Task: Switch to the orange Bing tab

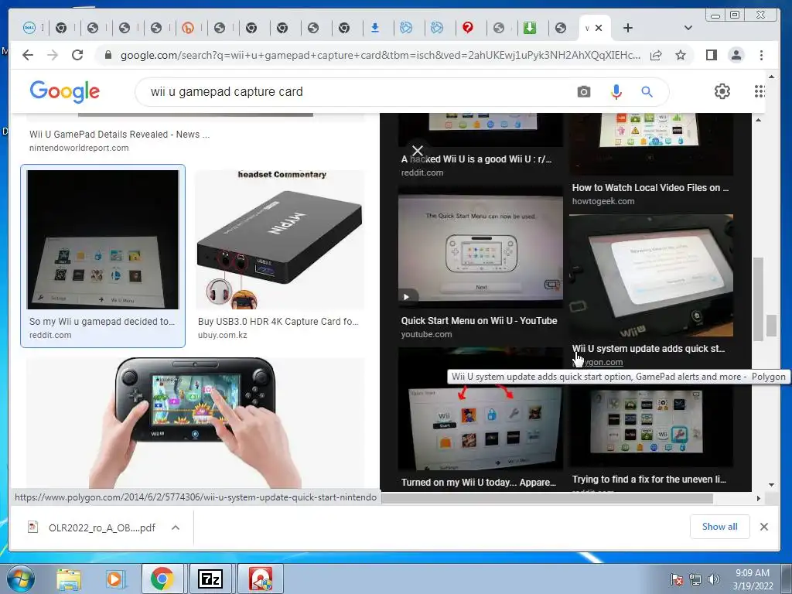Action: pyautogui.click(x=188, y=28)
